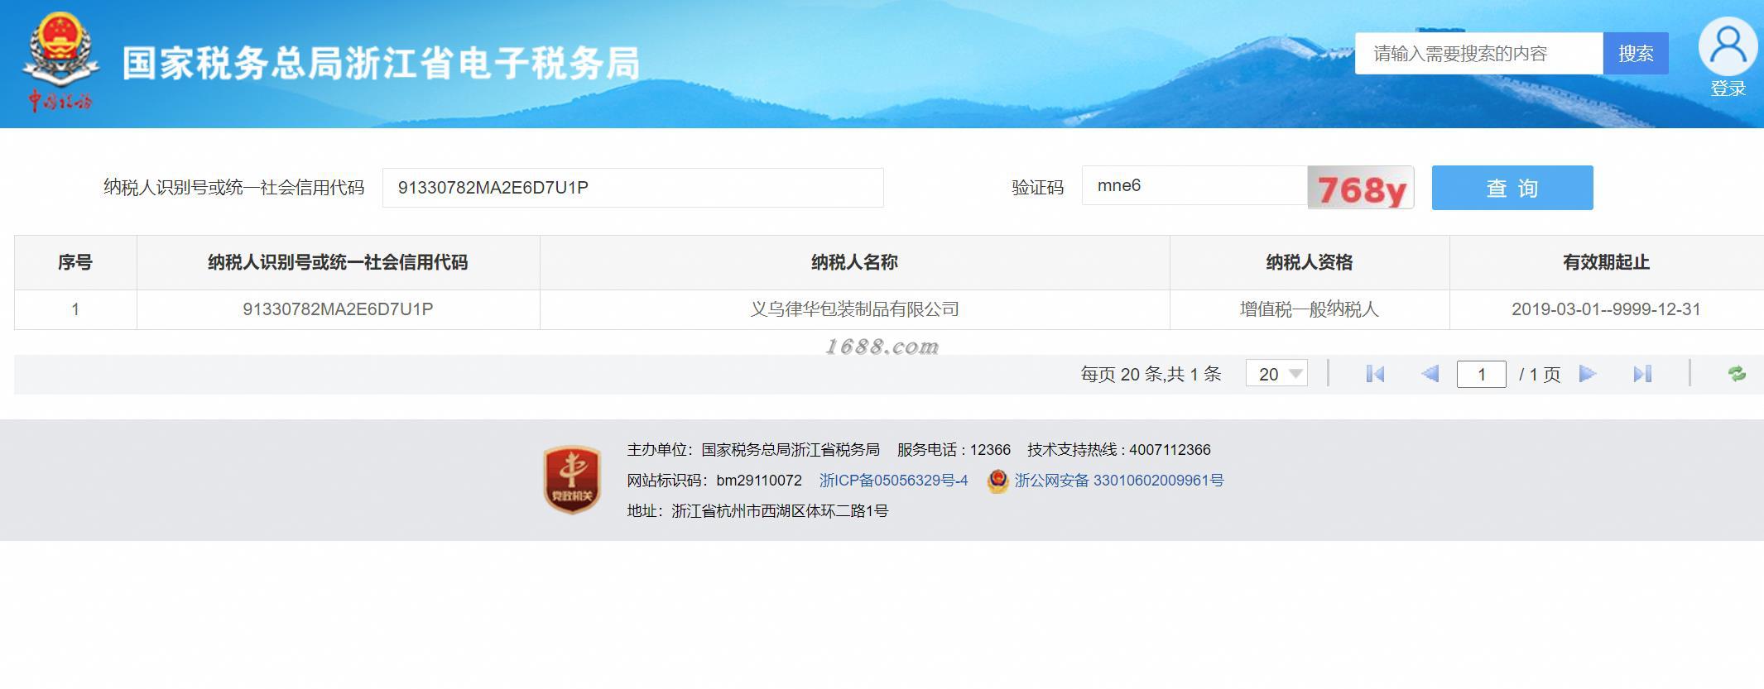Screen dimensions: 1764x689
Task: Open the user login avatar icon
Action: (1728, 46)
